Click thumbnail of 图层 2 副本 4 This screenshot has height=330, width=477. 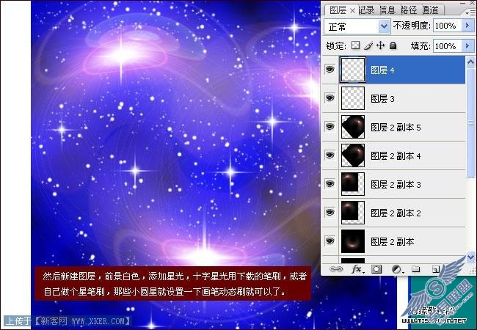click(x=353, y=155)
